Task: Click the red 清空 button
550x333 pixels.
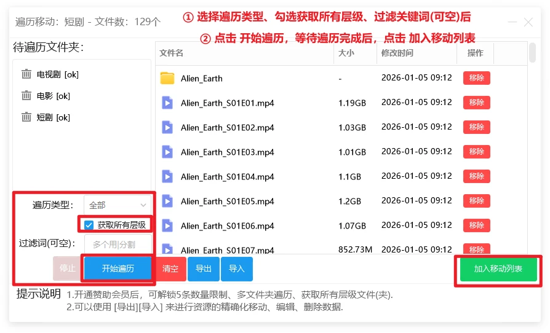Action: (x=170, y=269)
